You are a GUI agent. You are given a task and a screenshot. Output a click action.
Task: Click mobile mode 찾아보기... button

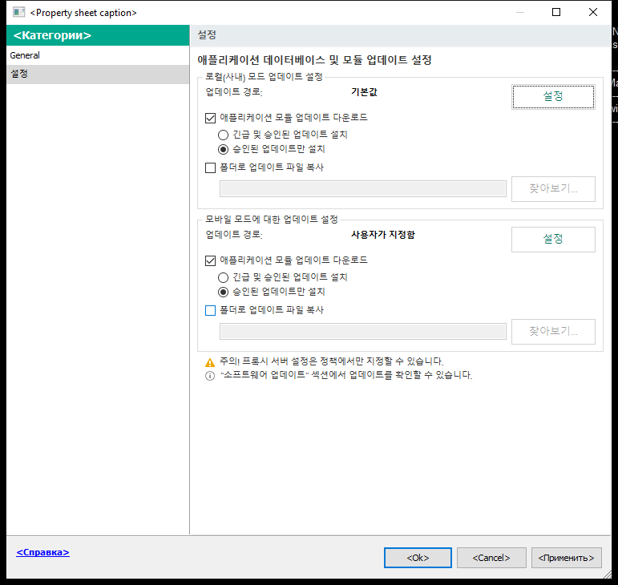click(553, 331)
